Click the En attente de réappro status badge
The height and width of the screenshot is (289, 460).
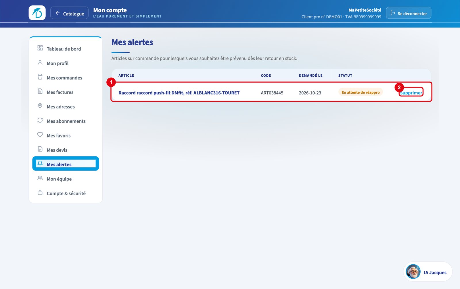tap(361, 92)
